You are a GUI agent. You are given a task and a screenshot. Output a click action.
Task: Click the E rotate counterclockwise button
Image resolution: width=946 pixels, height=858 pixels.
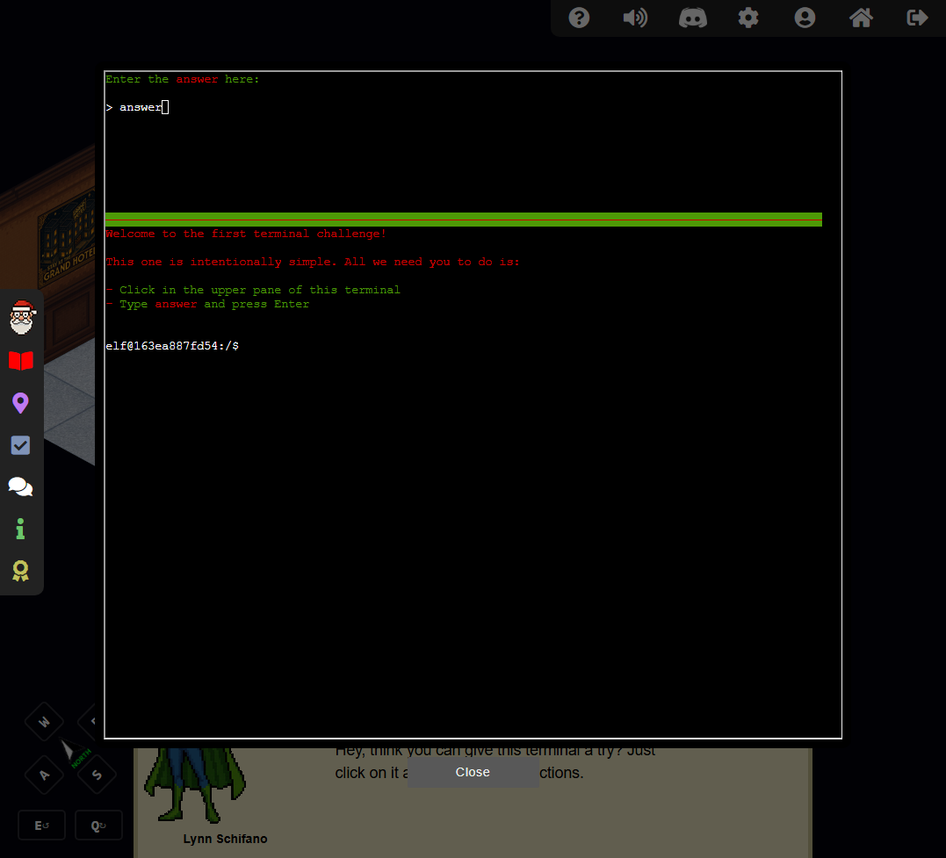(41, 826)
